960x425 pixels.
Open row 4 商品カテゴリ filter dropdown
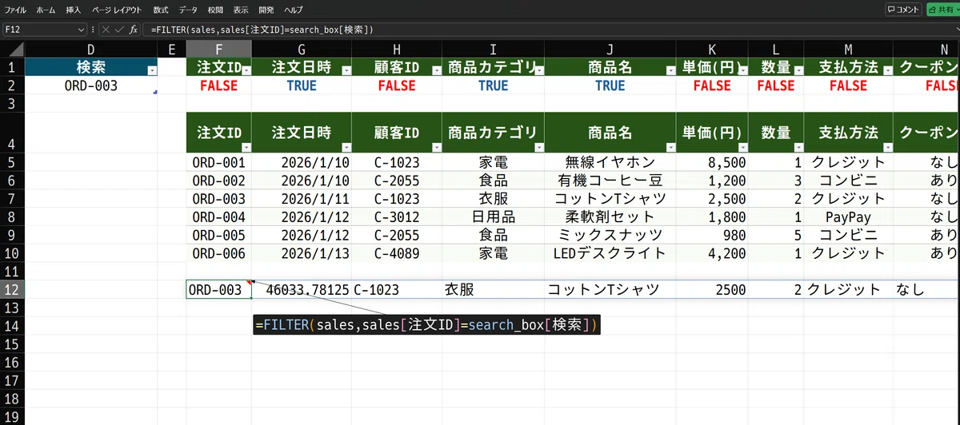coord(538,147)
